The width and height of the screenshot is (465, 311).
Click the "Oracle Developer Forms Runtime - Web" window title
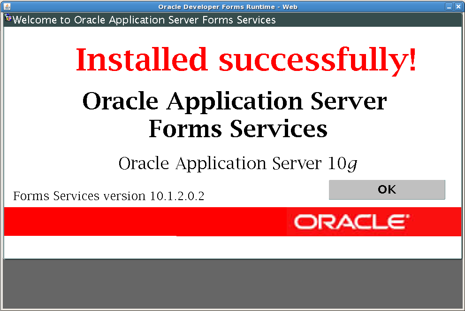pyautogui.click(x=228, y=7)
